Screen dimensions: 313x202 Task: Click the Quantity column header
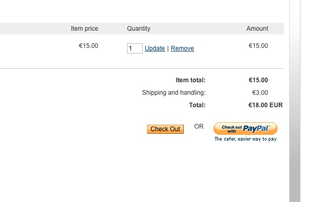click(x=139, y=29)
